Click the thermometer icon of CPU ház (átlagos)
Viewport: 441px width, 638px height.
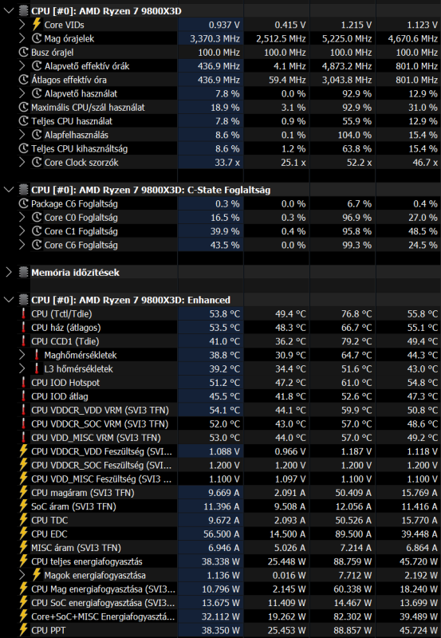pyautogui.click(x=24, y=328)
